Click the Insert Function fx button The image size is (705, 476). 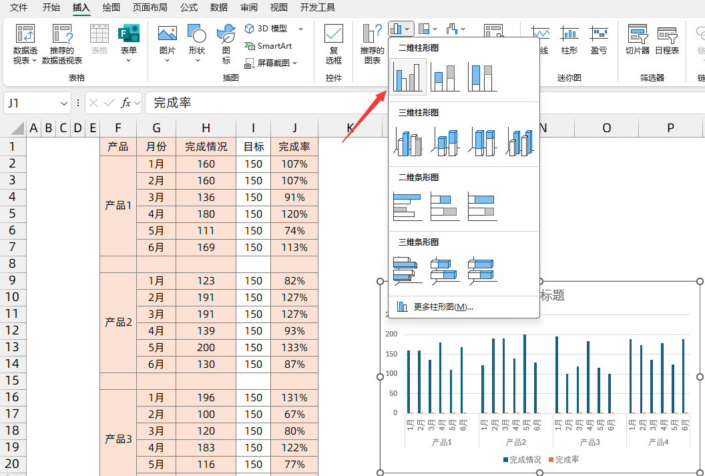[x=126, y=103]
